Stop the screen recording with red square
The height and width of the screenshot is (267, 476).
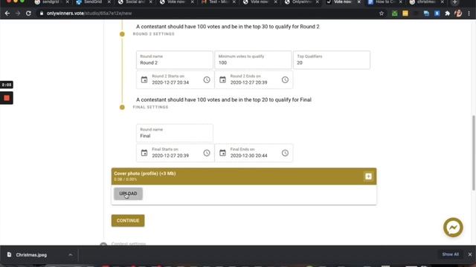point(7,98)
